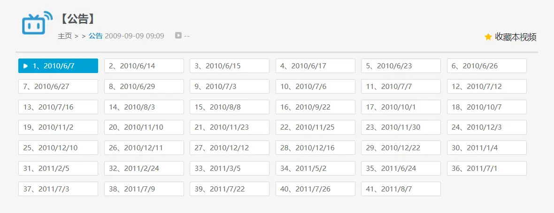Select part 25、2010/12/10
Image resolution: width=554 pixels, height=213 pixels.
click(58, 148)
